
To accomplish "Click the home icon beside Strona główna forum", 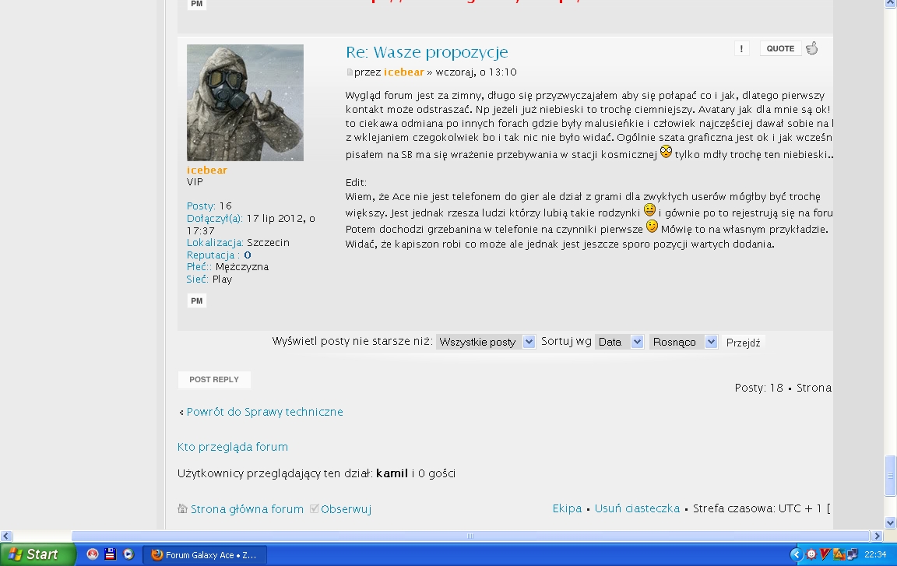I will (182, 508).
